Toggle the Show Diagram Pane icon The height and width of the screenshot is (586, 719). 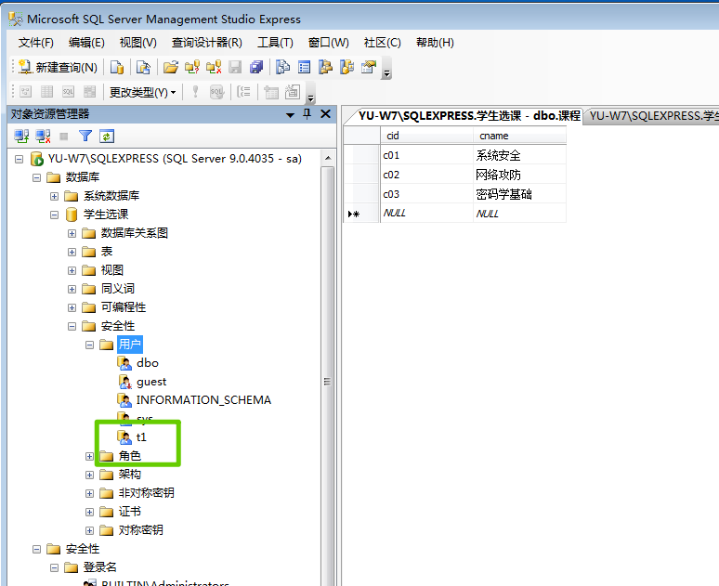click(x=26, y=92)
